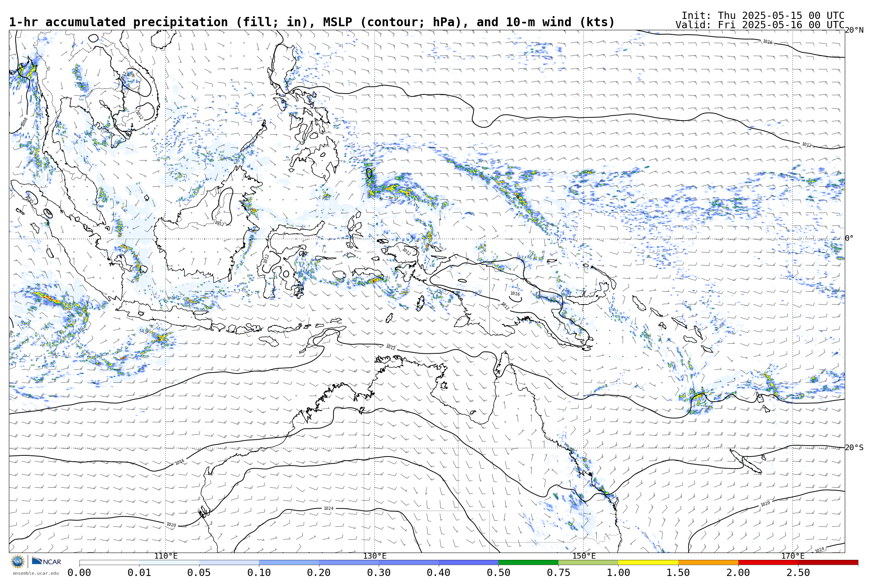Click the 0.40 color bar label
This screenshot has height=578, width=871.
pos(439,573)
